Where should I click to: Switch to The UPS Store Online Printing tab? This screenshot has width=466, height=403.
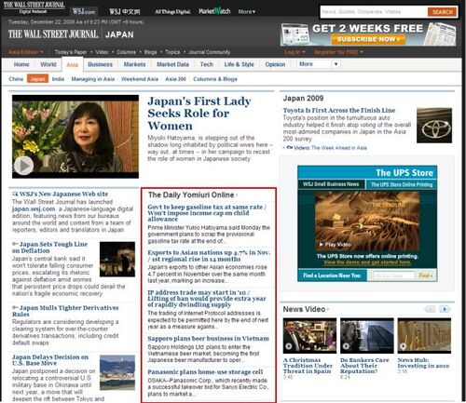point(402,184)
